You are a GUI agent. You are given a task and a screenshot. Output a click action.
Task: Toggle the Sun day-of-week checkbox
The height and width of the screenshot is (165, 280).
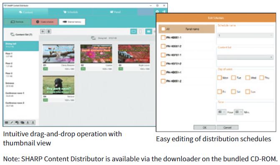(x=248, y=92)
